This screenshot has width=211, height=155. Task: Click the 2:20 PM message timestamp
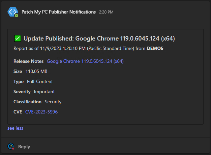pos(106,12)
